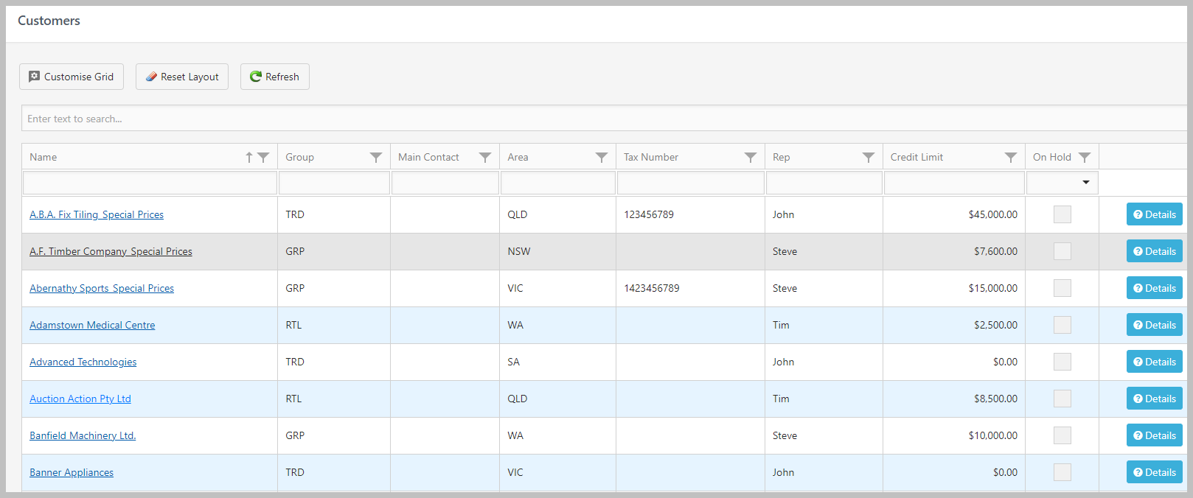Open the A.B.A. Fix Tiling Special Prices link

[97, 214]
